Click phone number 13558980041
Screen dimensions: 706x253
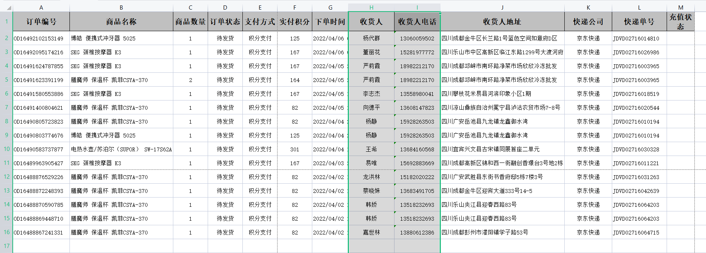417,94
